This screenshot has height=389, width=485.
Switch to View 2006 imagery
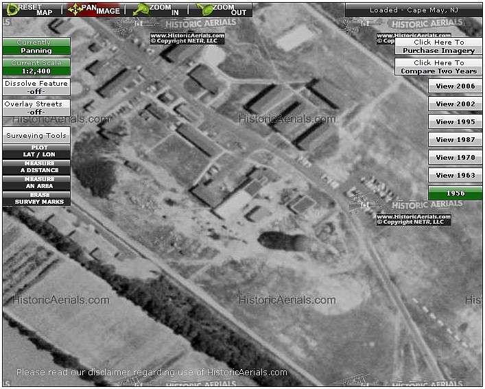click(455, 86)
